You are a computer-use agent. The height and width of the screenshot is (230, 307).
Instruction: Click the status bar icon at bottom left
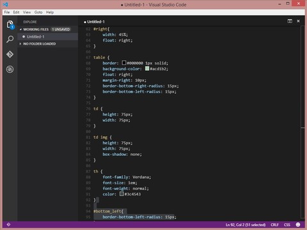(x=8, y=224)
